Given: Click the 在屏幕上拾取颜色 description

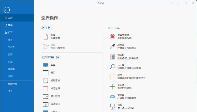Looking at the screenshot, I should (127, 48).
